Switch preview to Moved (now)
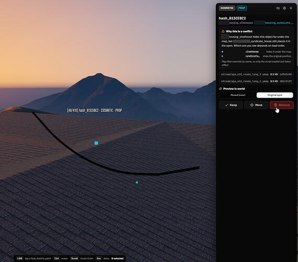Viewport: 298px width, 262px height. click(238, 95)
